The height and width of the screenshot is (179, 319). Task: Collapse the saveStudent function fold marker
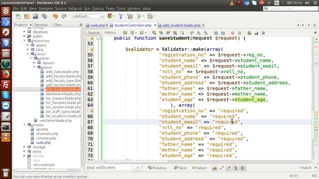(99, 38)
